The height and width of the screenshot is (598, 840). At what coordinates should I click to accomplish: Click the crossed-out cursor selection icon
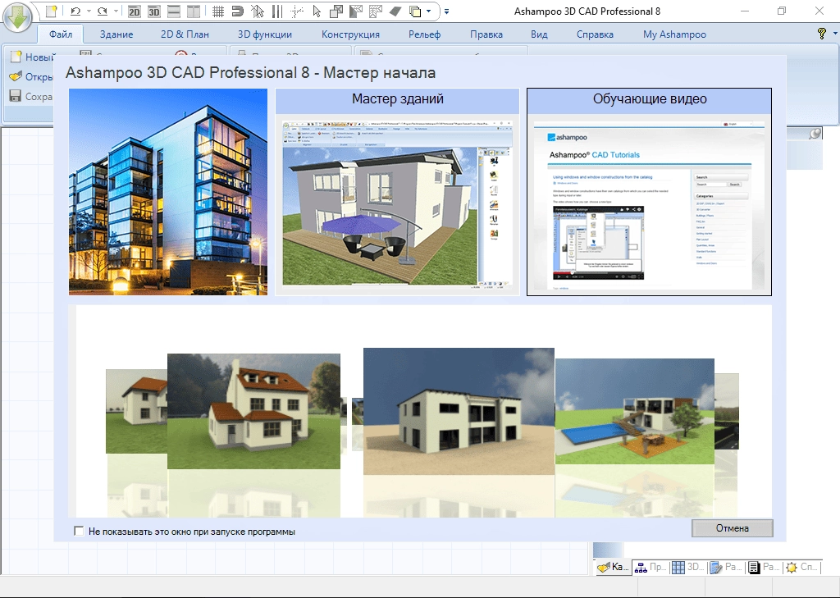point(258,11)
